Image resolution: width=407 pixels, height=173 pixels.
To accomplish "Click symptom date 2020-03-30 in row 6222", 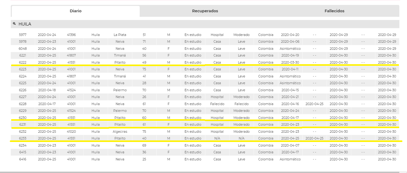I will (290, 62).
